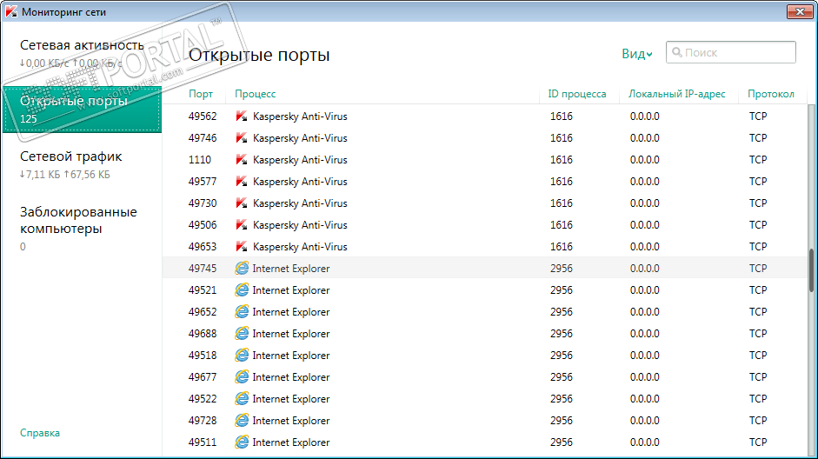Click traffic stats 7,11 КБ 67,56 КБ

pos(64,175)
